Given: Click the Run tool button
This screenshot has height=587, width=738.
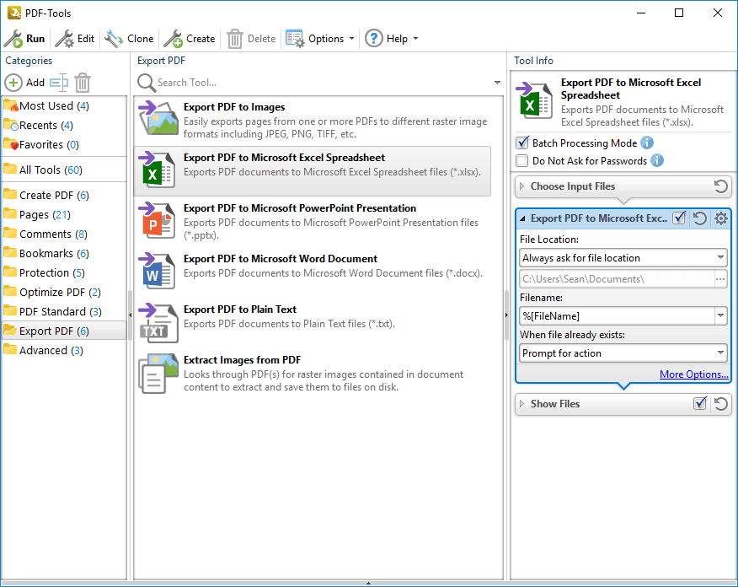Looking at the screenshot, I should [x=24, y=39].
